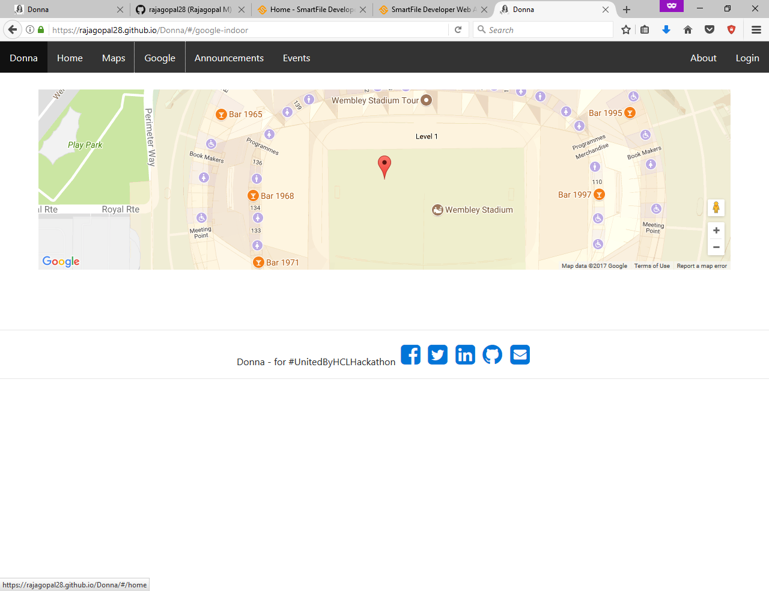The height and width of the screenshot is (591, 769).
Task: Zoom in on the map with the plus button
Action: [716, 231]
